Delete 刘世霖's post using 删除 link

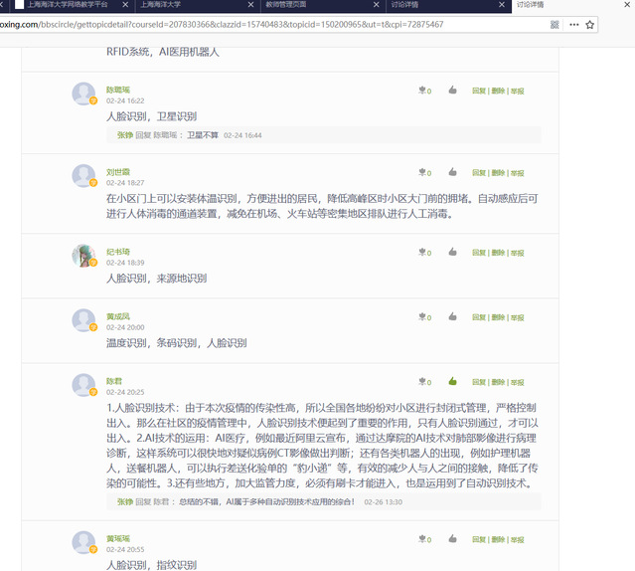(x=498, y=172)
